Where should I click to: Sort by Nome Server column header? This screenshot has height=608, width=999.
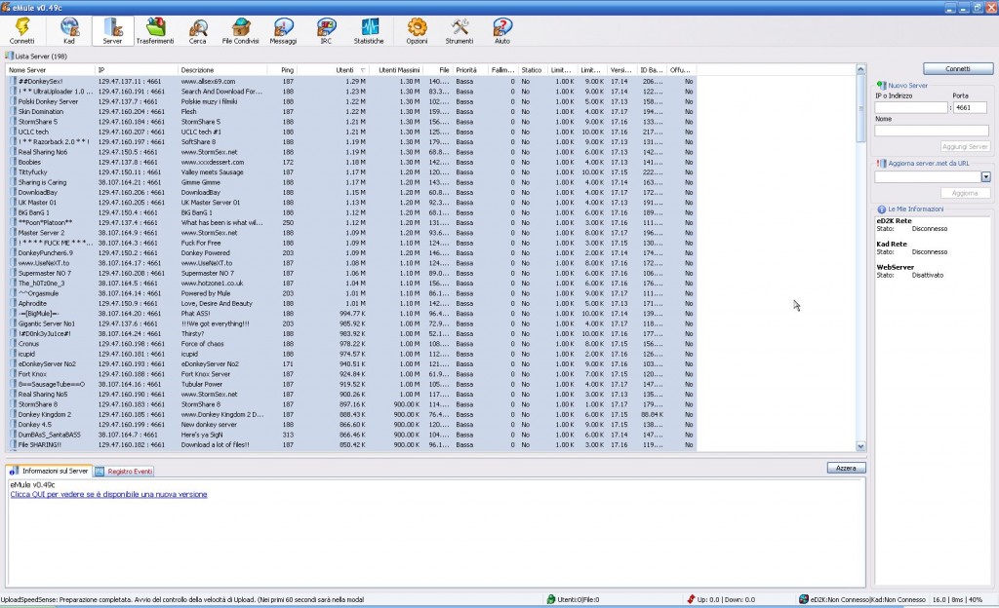click(51, 70)
